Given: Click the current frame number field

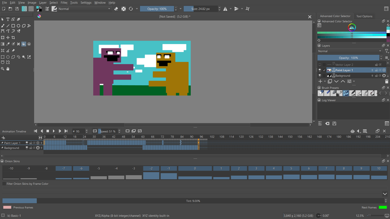Looking at the screenshot, I should 78,131.
